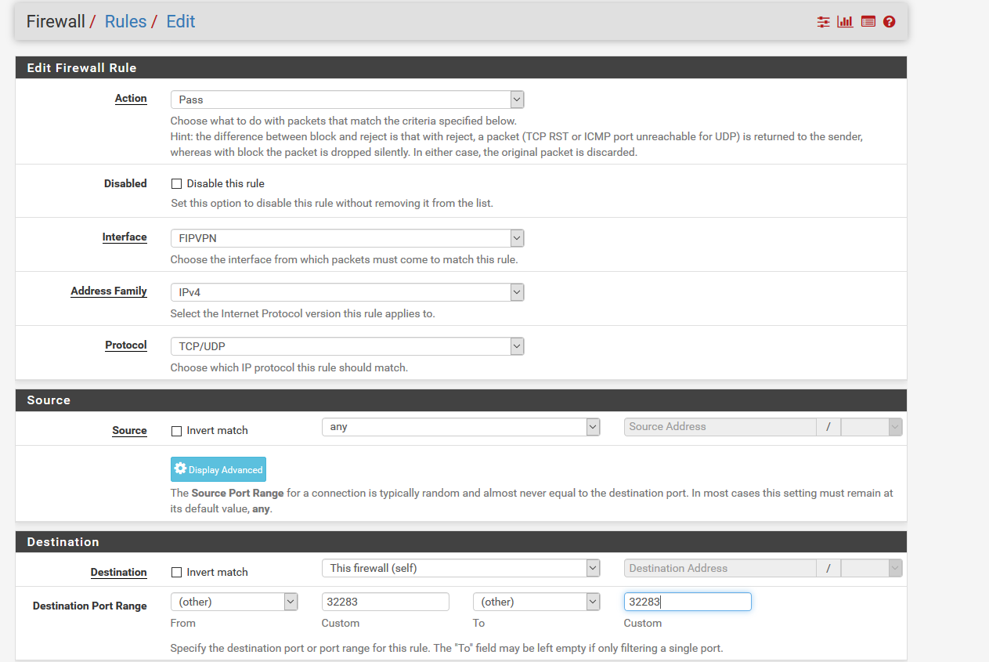989x662 pixels.
Task: Click the To custom port field
Action: pos(687,602)
